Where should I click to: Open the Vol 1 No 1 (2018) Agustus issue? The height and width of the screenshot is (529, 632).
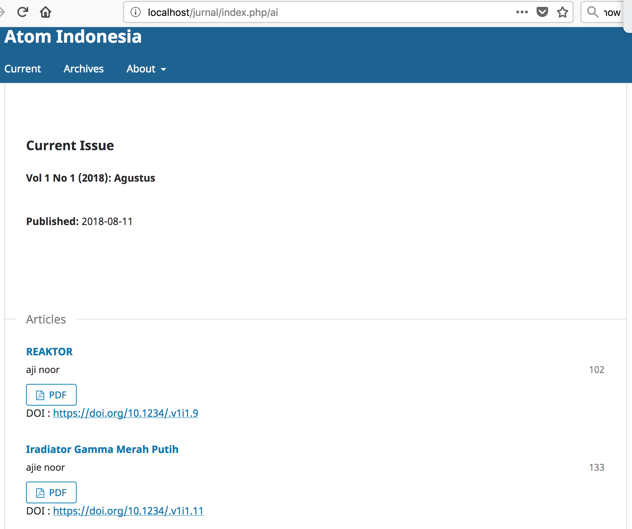tap(90, 178)
